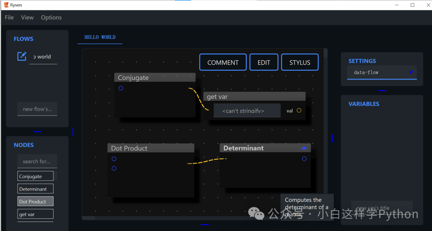This screenshot has height=231, width=432.
Task: Click the first Dot Product input port
Action: pos(114,159)
